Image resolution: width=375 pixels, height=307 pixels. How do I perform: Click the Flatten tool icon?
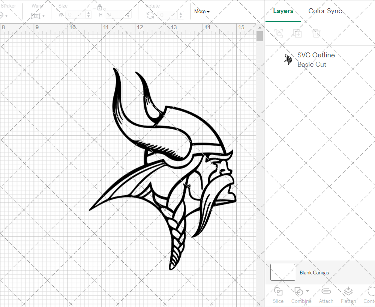(348, 292)
